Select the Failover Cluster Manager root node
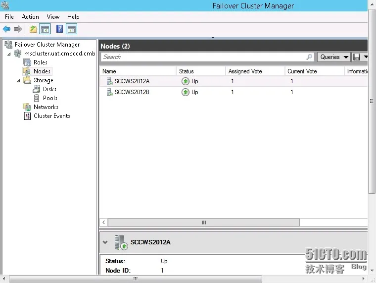The width and height of the screenshot is (376, 283). click(47, 45)
